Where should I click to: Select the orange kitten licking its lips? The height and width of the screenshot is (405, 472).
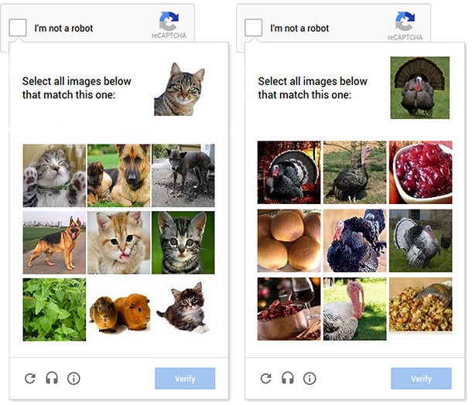click(x=118, y=243)
